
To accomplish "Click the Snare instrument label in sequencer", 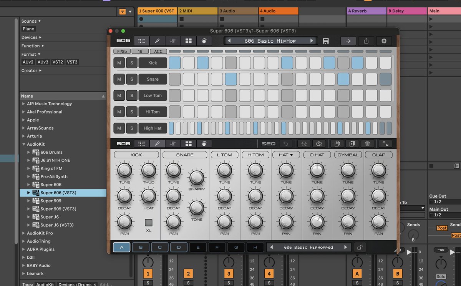I will click(153, 79).
